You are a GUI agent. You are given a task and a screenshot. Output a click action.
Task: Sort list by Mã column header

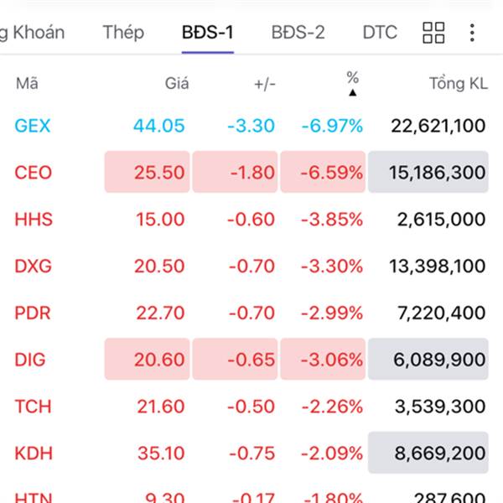click(27, 83)
